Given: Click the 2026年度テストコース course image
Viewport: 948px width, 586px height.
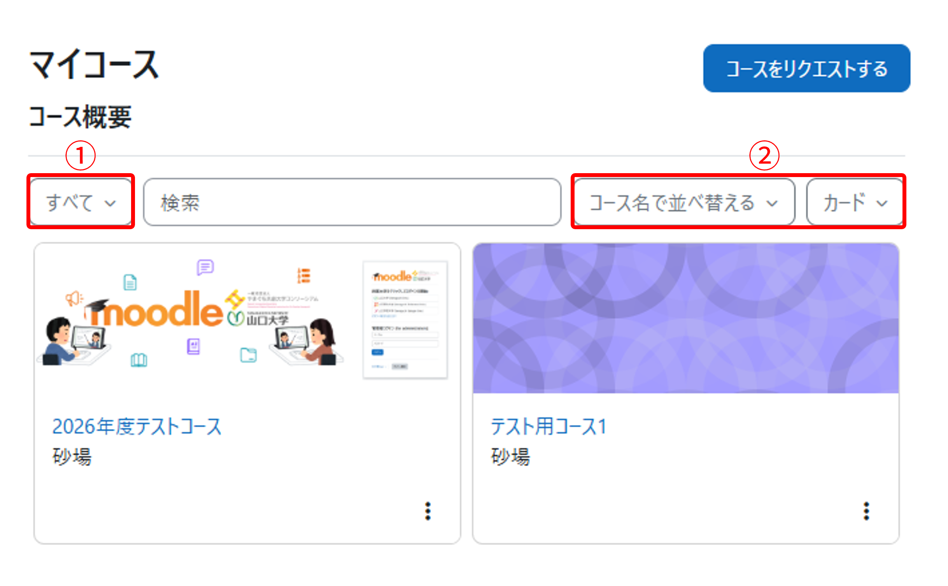Looking at the screenshot, I should click(x=247, y=318).
